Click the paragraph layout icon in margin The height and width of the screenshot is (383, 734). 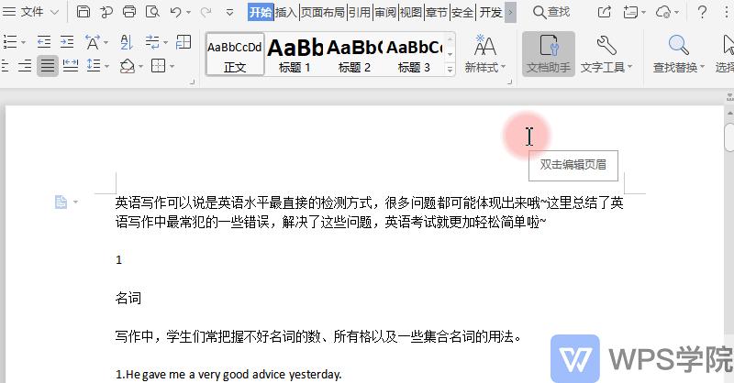coord(61,202)
